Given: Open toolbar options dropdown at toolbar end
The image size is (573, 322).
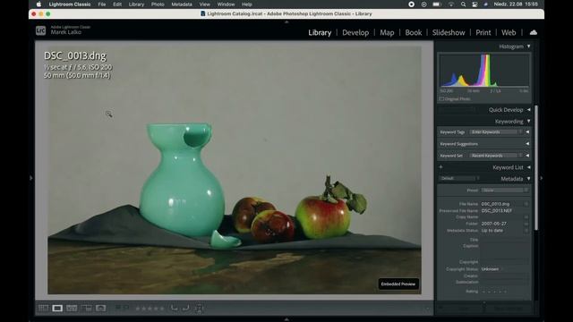Looking at the screenshot, I should pos(428,309).
